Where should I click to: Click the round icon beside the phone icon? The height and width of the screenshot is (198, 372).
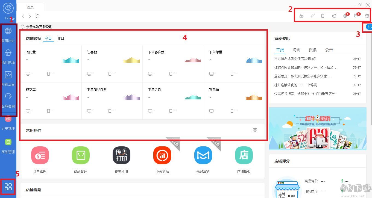(x=334, y=16)
